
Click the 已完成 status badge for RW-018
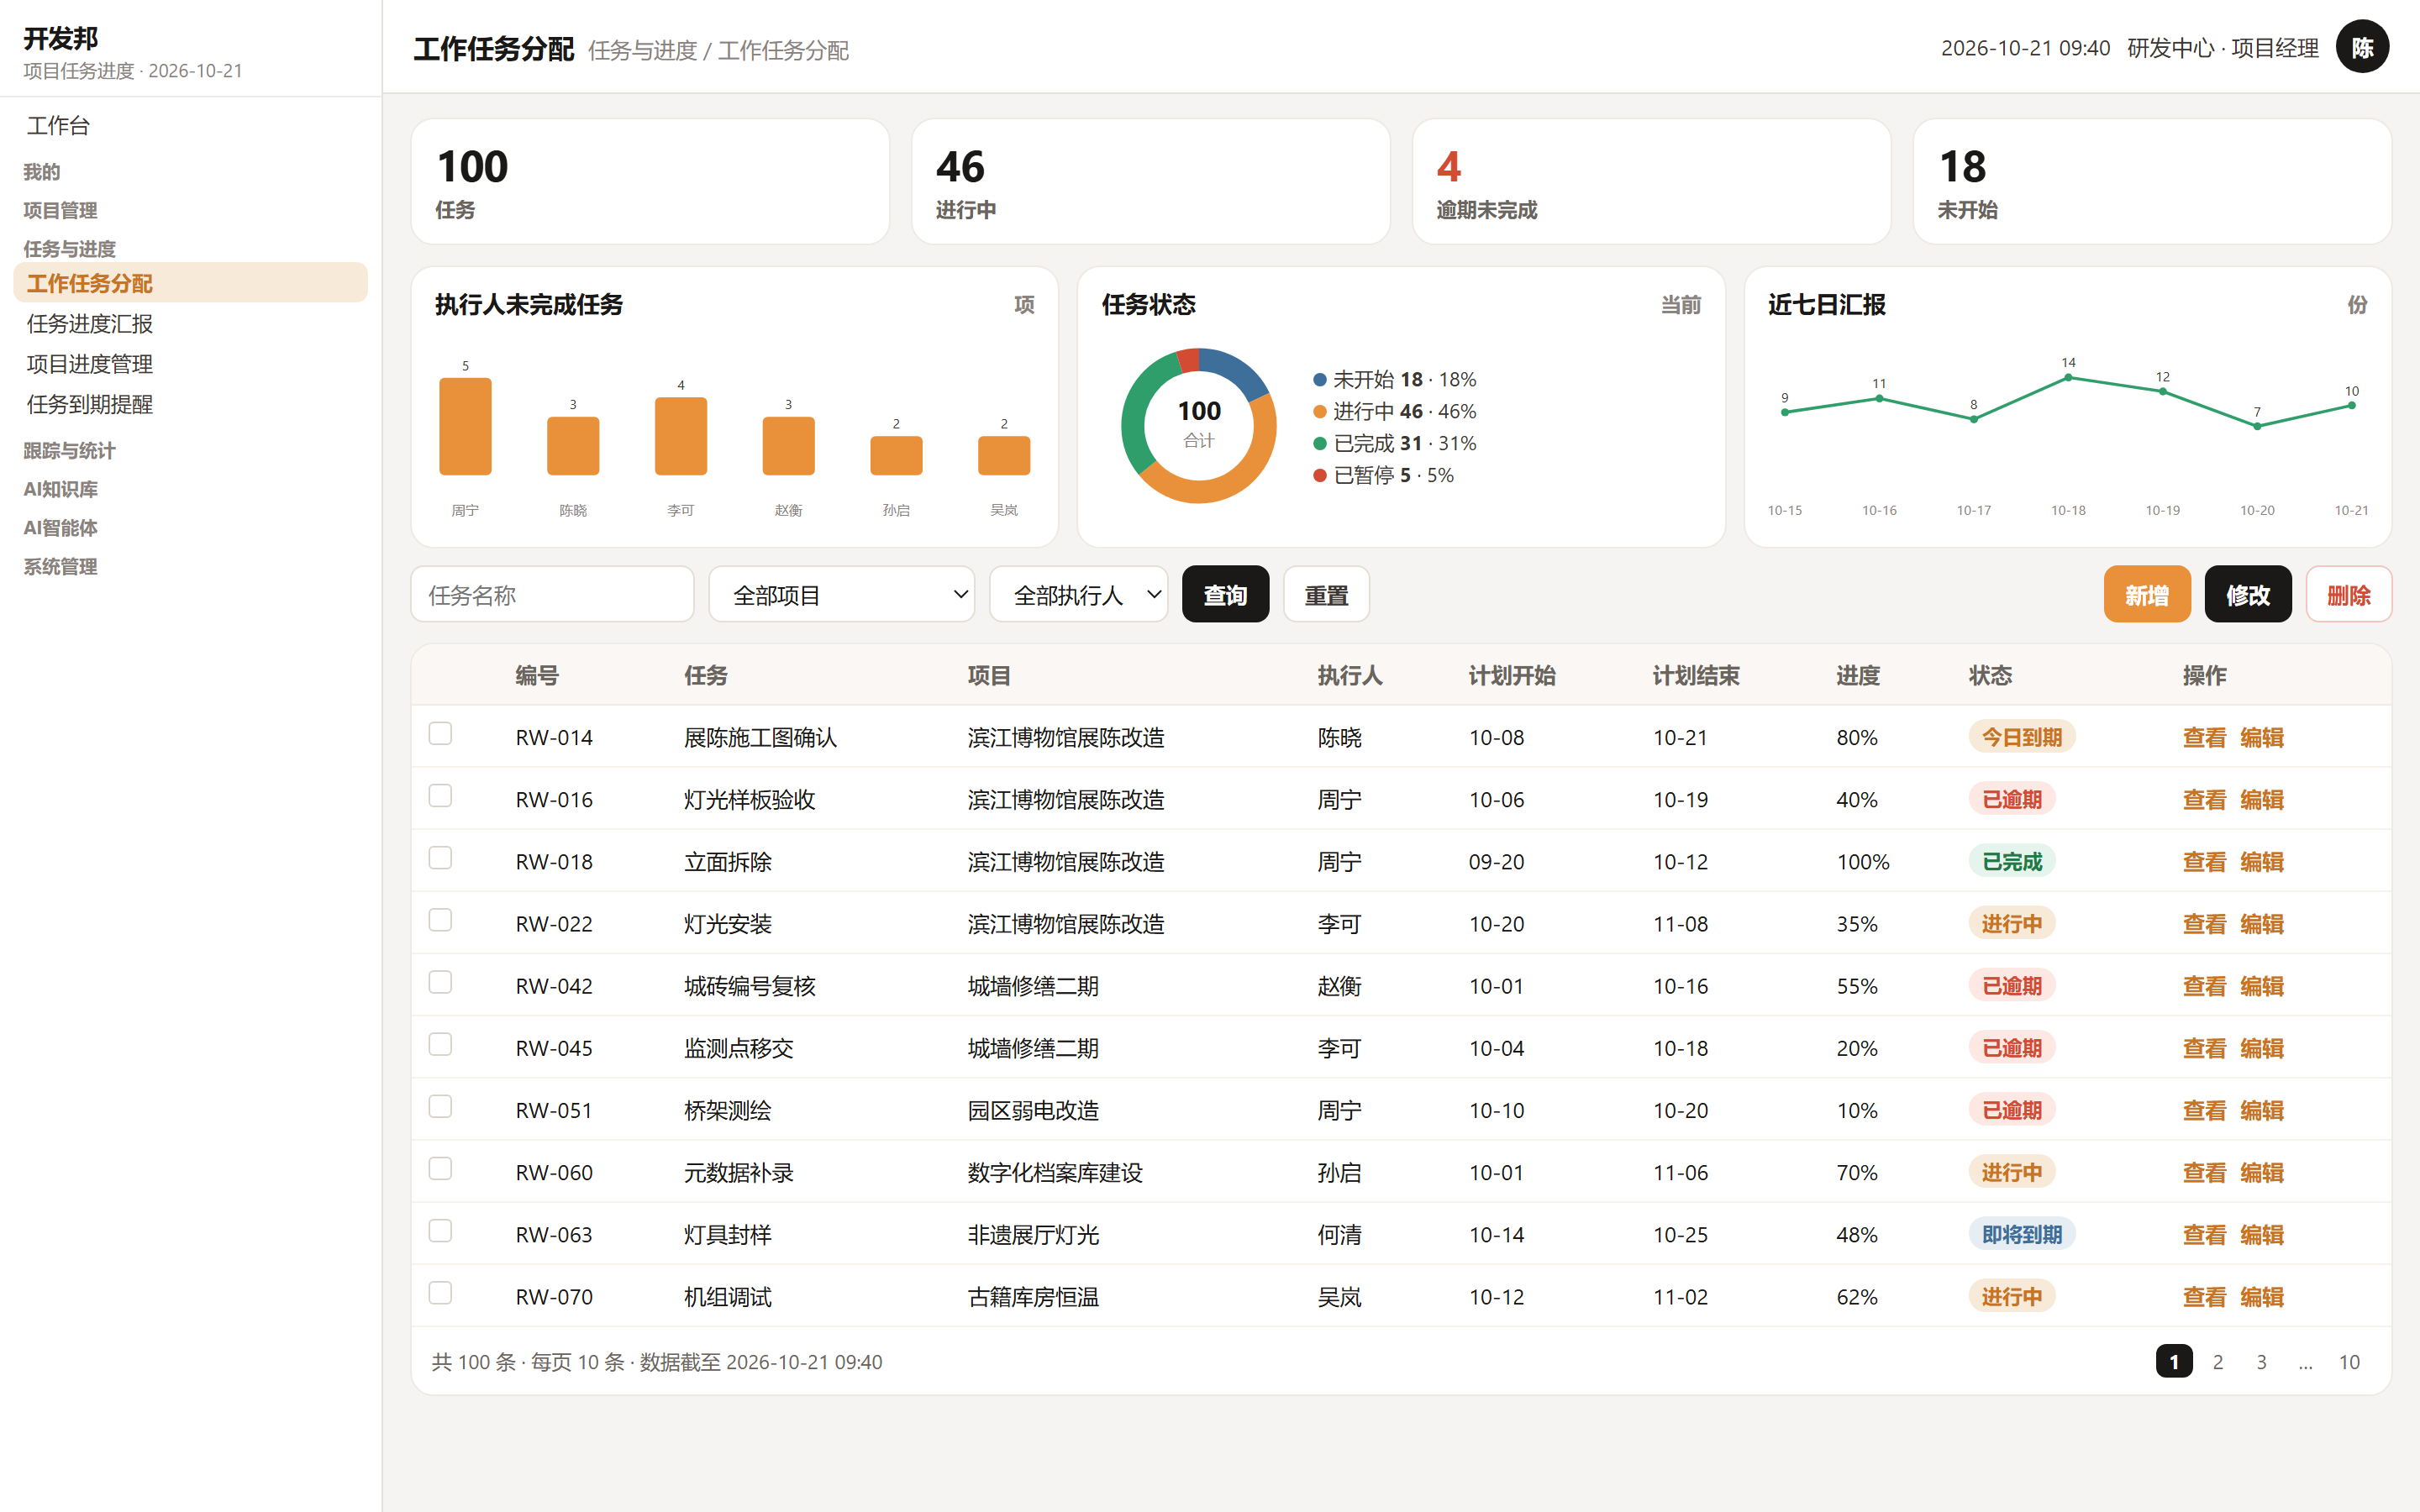pyautogui.click(x=2011, y=861)
